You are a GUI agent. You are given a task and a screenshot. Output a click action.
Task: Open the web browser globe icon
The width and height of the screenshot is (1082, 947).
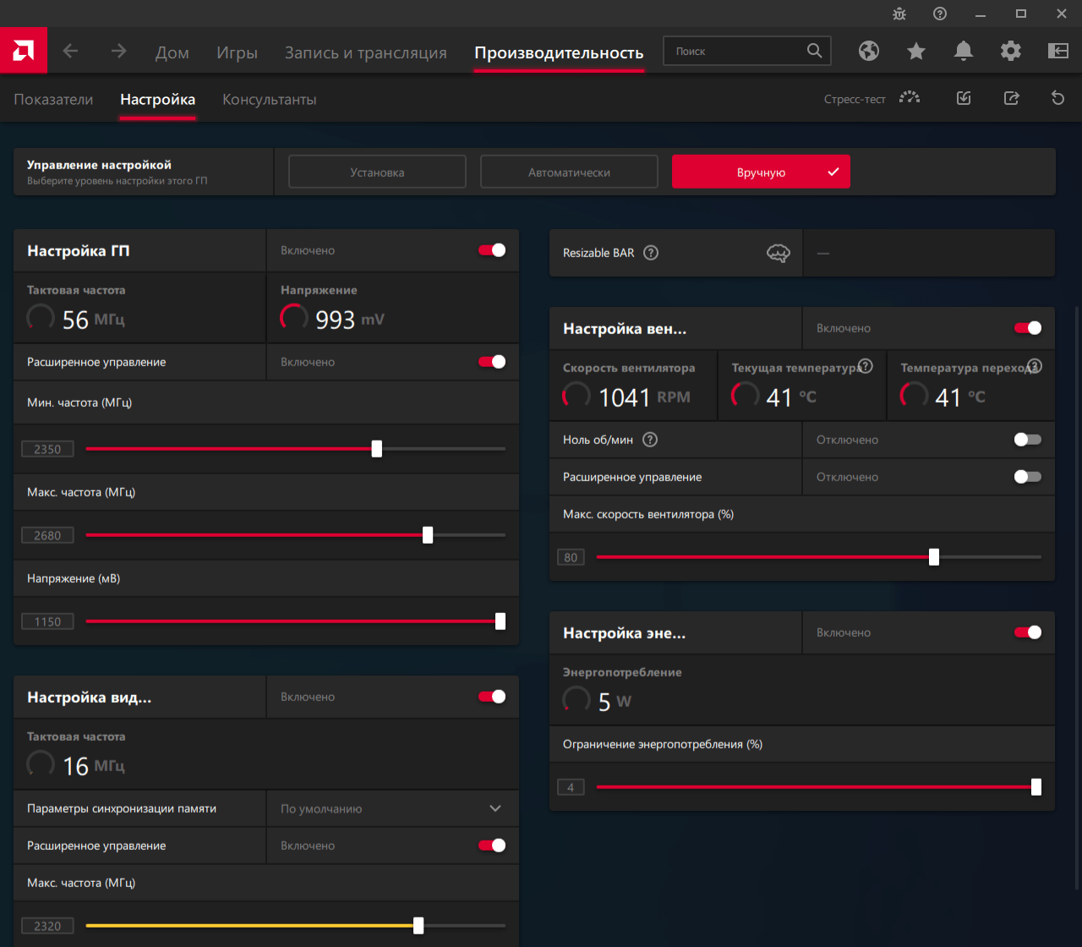pos(868,51)
